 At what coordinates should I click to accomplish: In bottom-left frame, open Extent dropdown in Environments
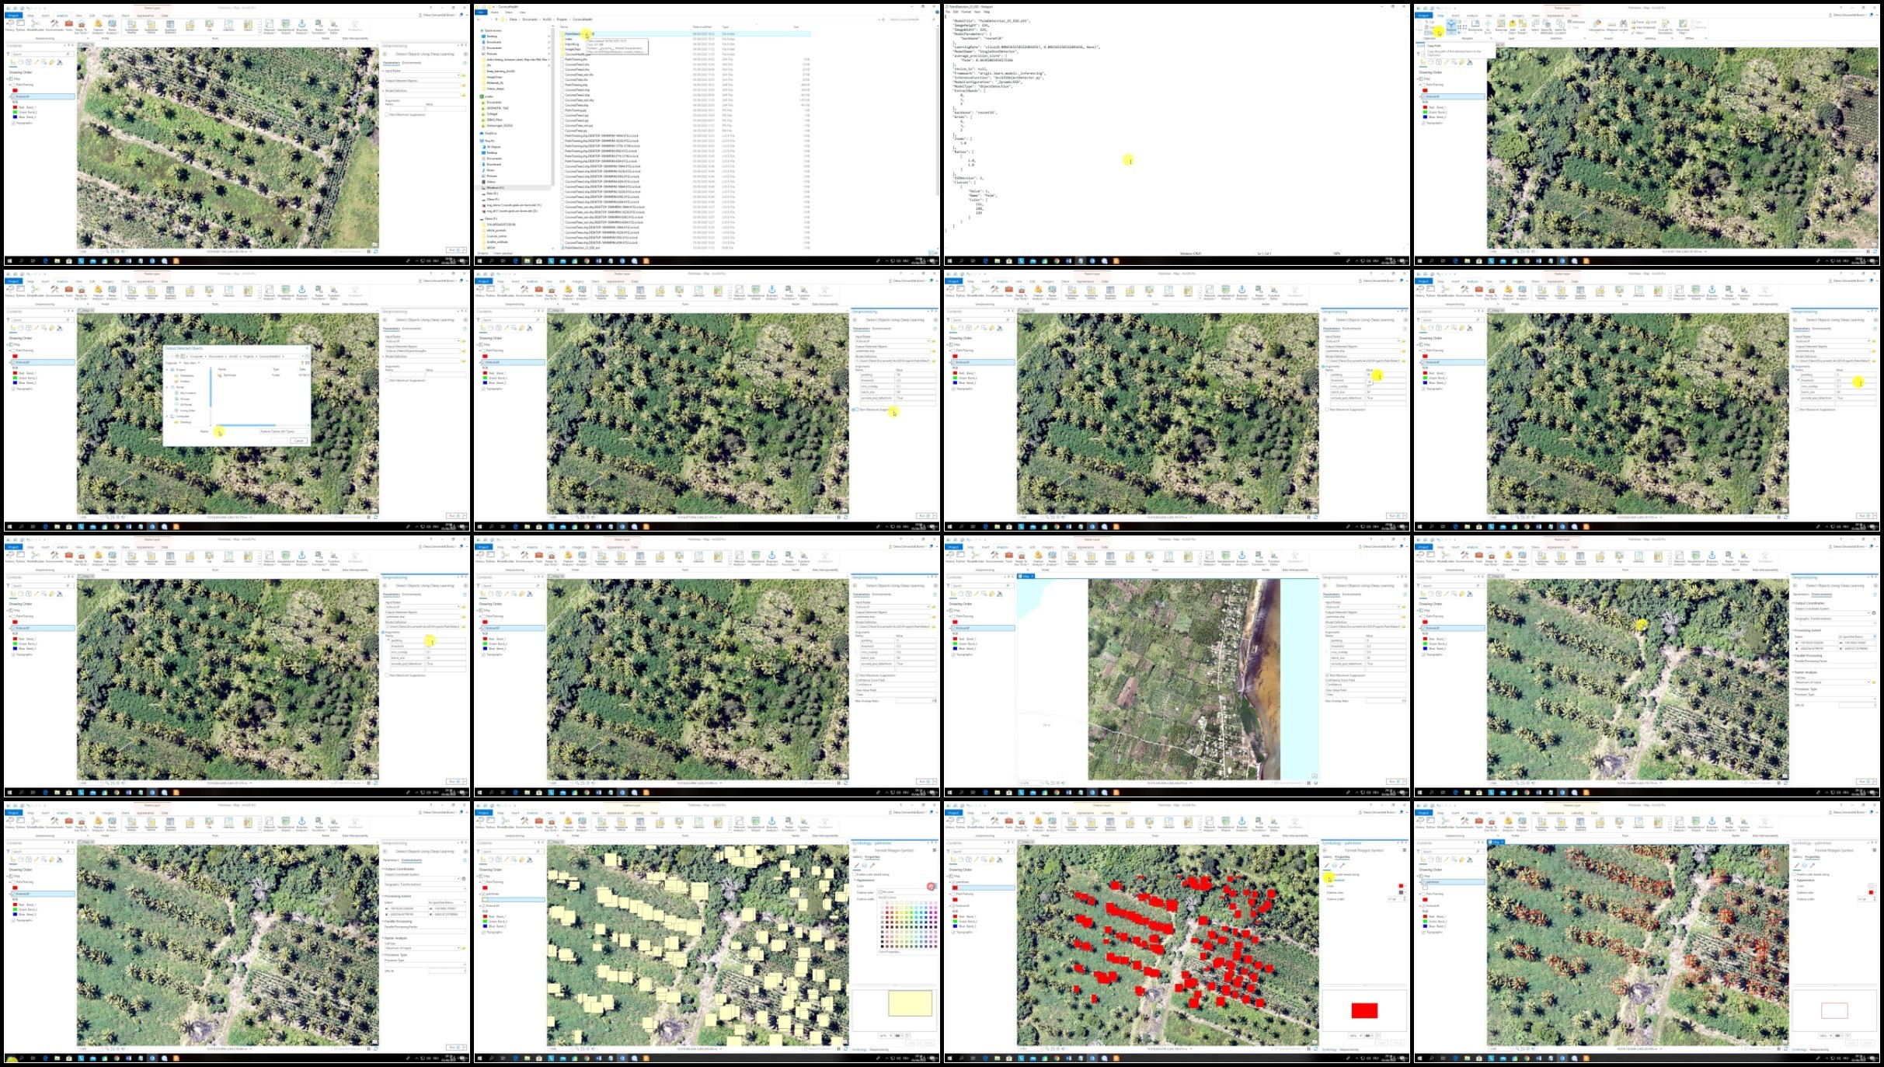[463, 902]
